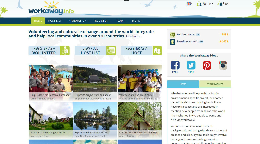Select the Host List menu item
This screenshot has height=144, width=260.
point(55,21)
